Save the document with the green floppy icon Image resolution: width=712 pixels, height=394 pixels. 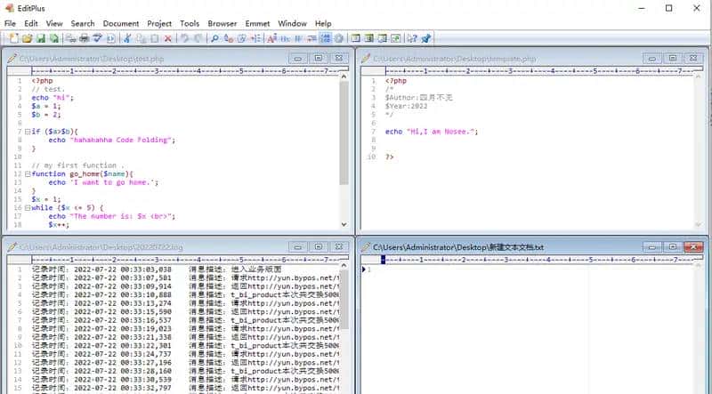click(x=40, y=38)
